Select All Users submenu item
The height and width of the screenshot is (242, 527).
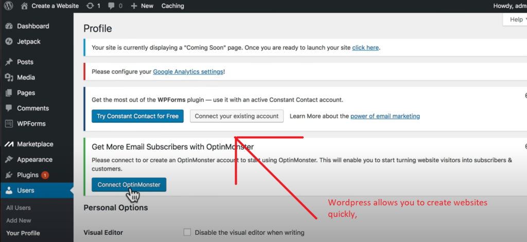(x=18, y=208)
